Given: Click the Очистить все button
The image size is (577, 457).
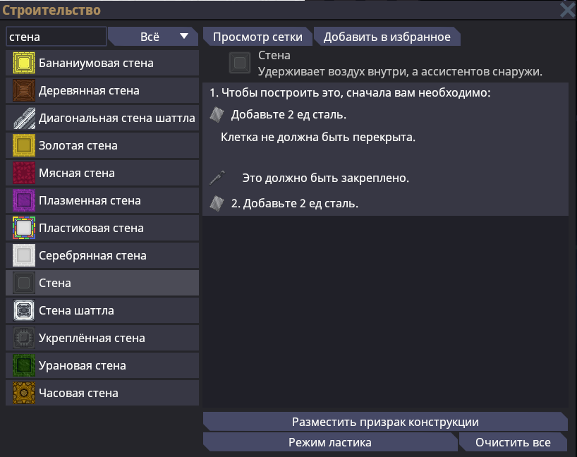Looking at the screenshot, I should click(x=512, y=442).
